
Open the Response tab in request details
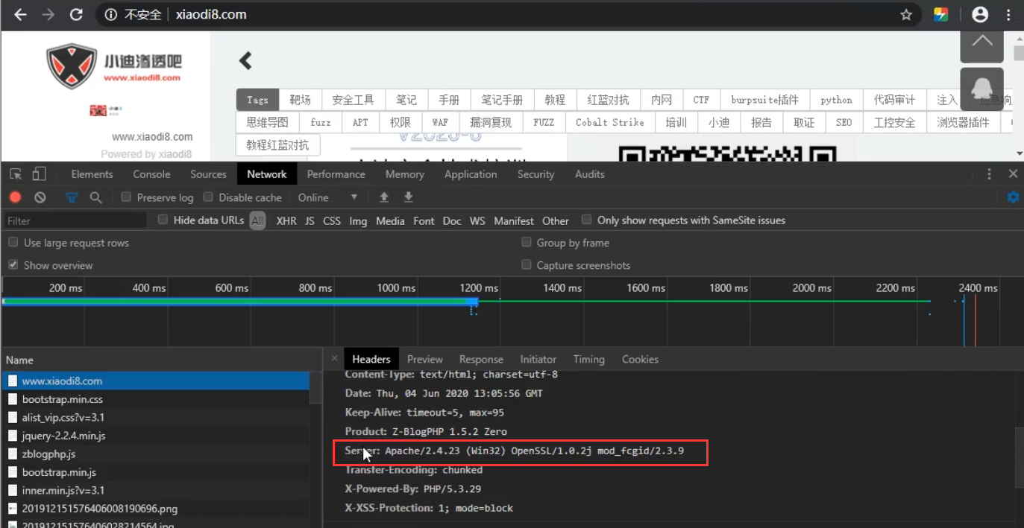481,359
